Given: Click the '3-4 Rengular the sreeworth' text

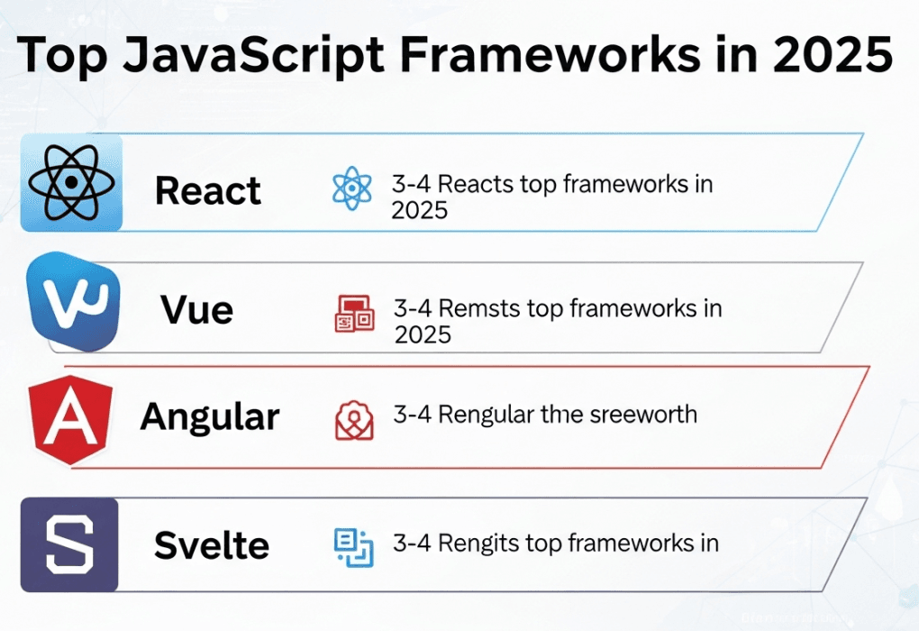Looking at the screenshot, I should pyautogui.click(x=544, y=415).
